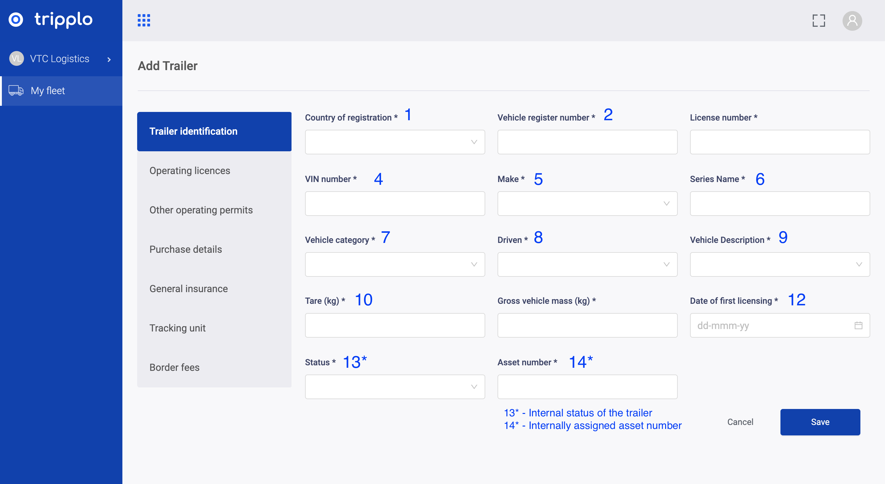Image resolution: width=885 pixels, height=484 pixels.
Task: Focus the VIN number input field
Action: 395,203
